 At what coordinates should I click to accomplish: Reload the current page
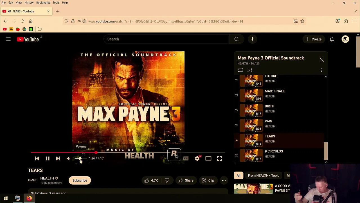click(x=22, y=21)
